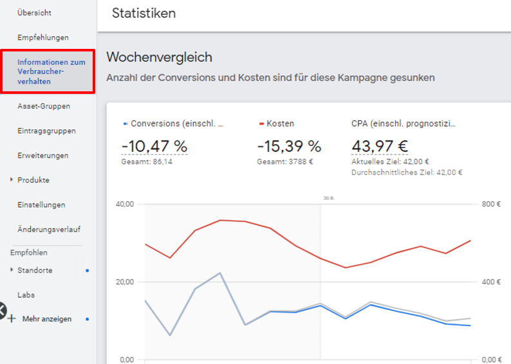Open the Standorte section

coord(35,270)
